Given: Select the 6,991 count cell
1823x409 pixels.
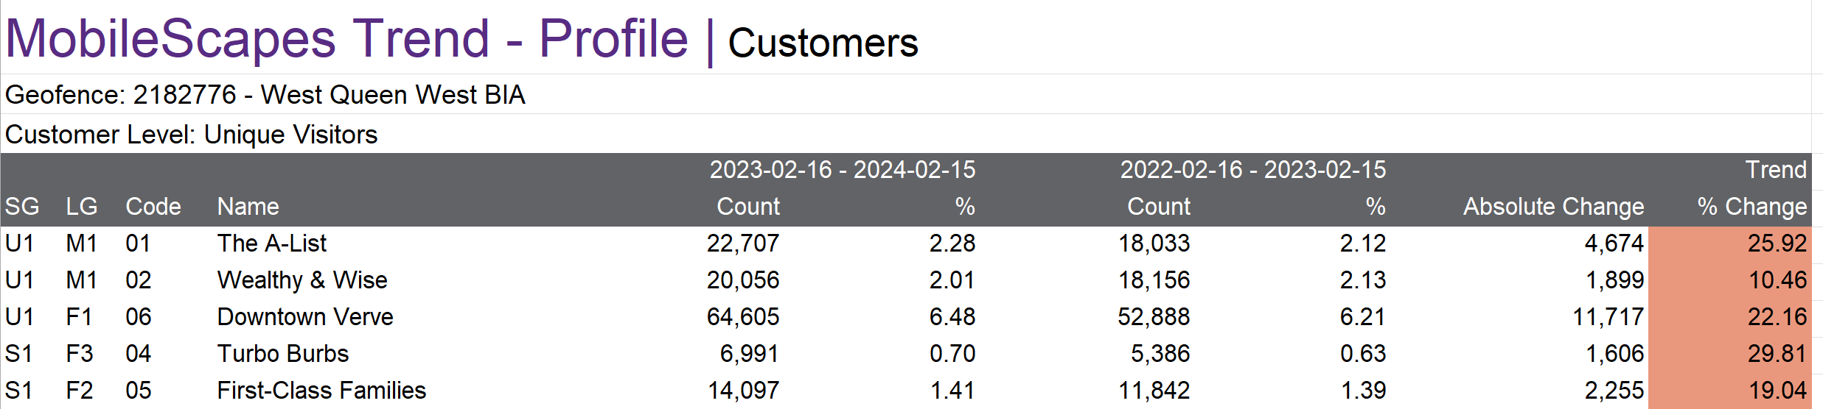Looking at the screenshot, I should (x=750, y=354).
